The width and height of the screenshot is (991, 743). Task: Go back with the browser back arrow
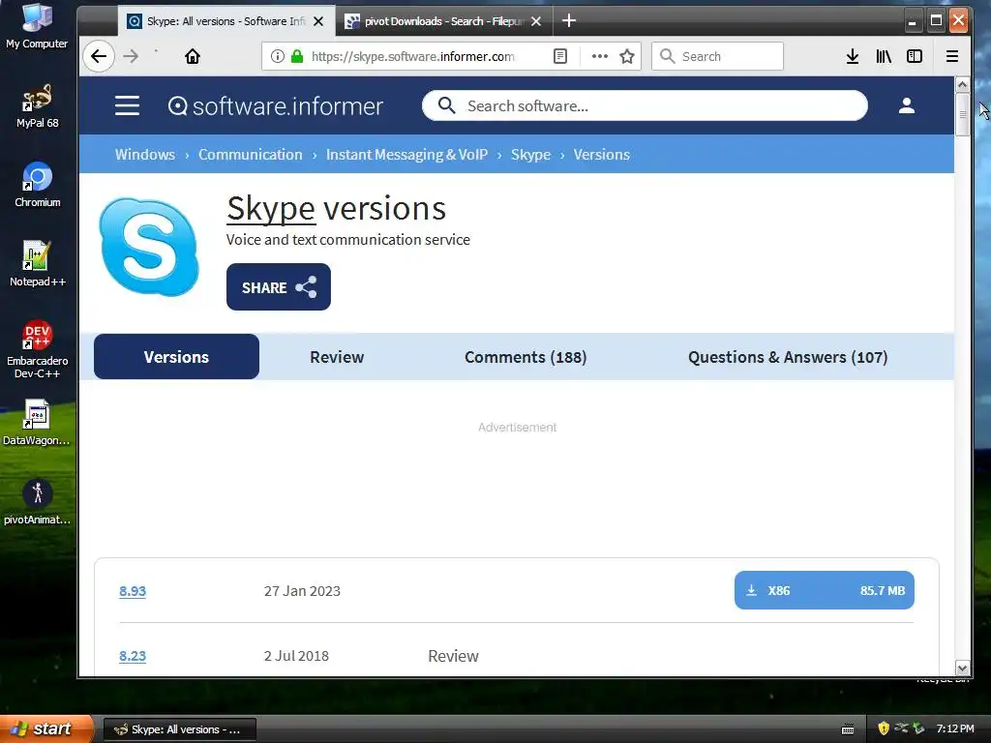tap(99, 56)
